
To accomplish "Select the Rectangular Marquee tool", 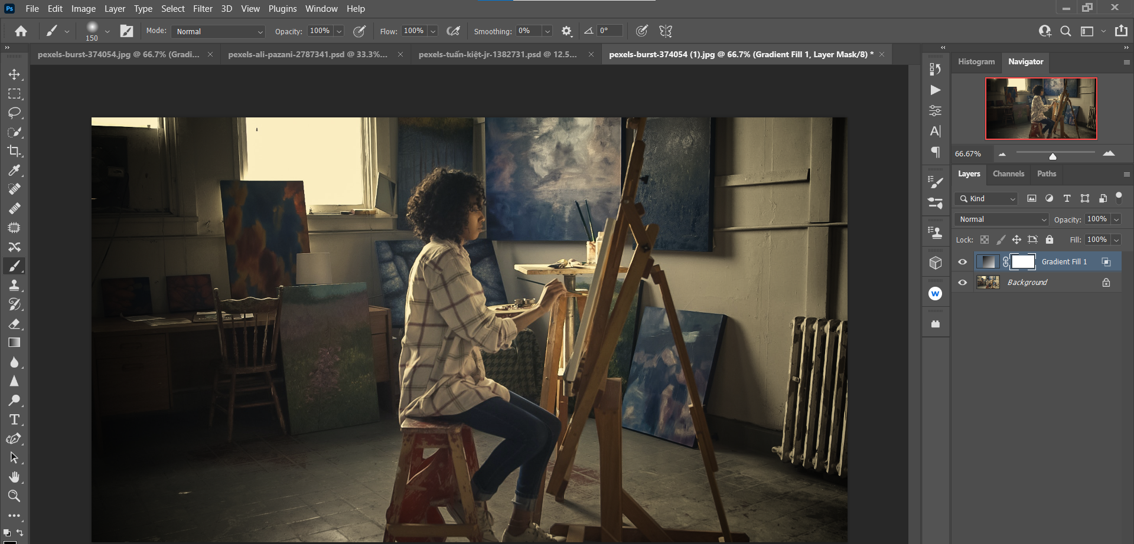I will click(x=14, y=94).
